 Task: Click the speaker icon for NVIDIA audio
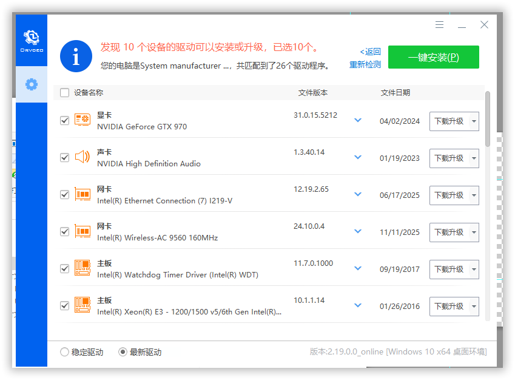(x=82, y=157)
